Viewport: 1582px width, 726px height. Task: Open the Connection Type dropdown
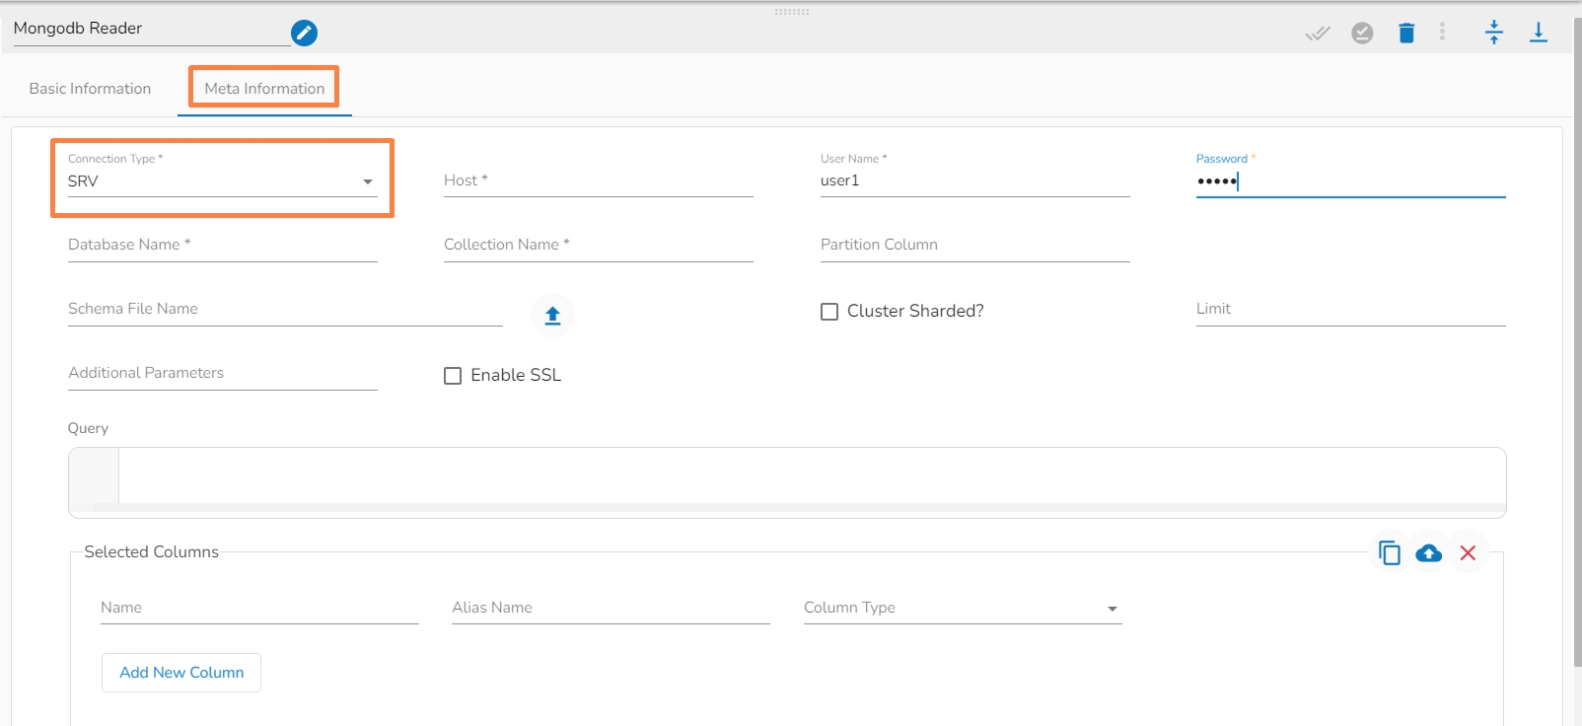222,181
